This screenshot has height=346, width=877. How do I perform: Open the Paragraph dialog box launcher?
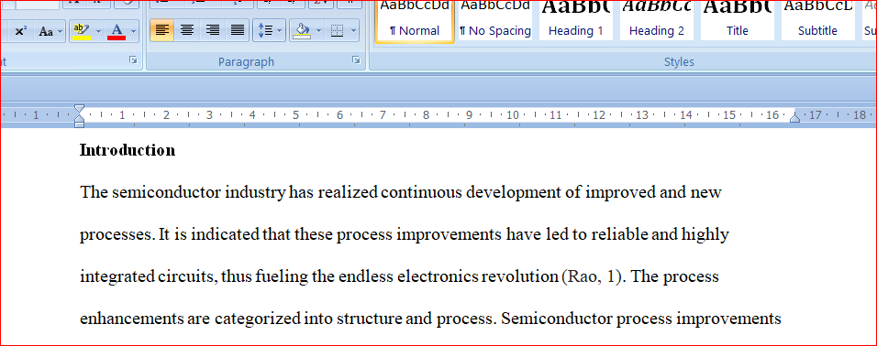pyautogui.click(x=356, y=60)
